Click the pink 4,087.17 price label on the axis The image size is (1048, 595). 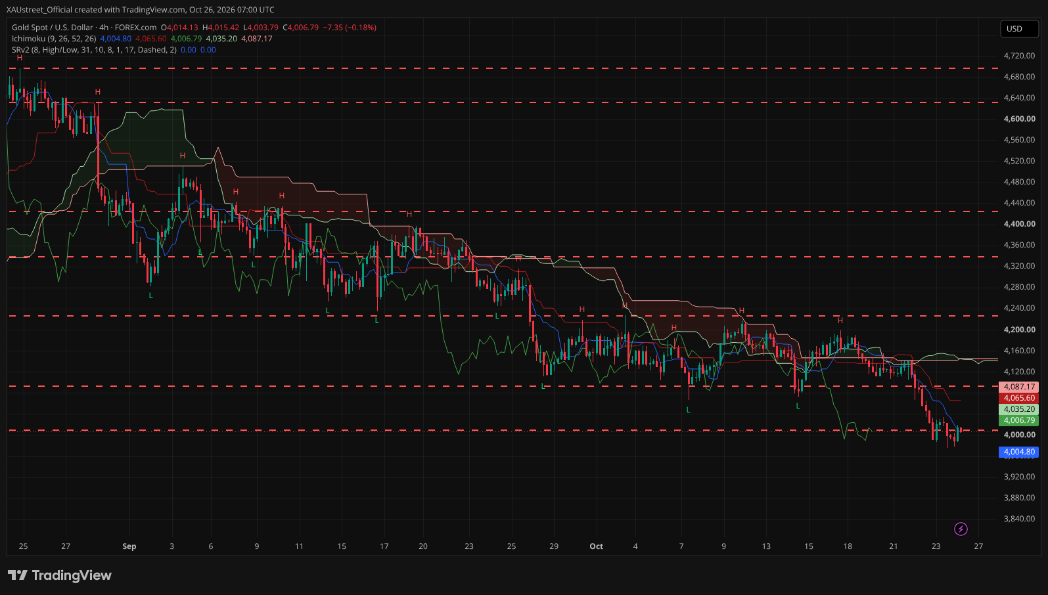pos(1018,387)
